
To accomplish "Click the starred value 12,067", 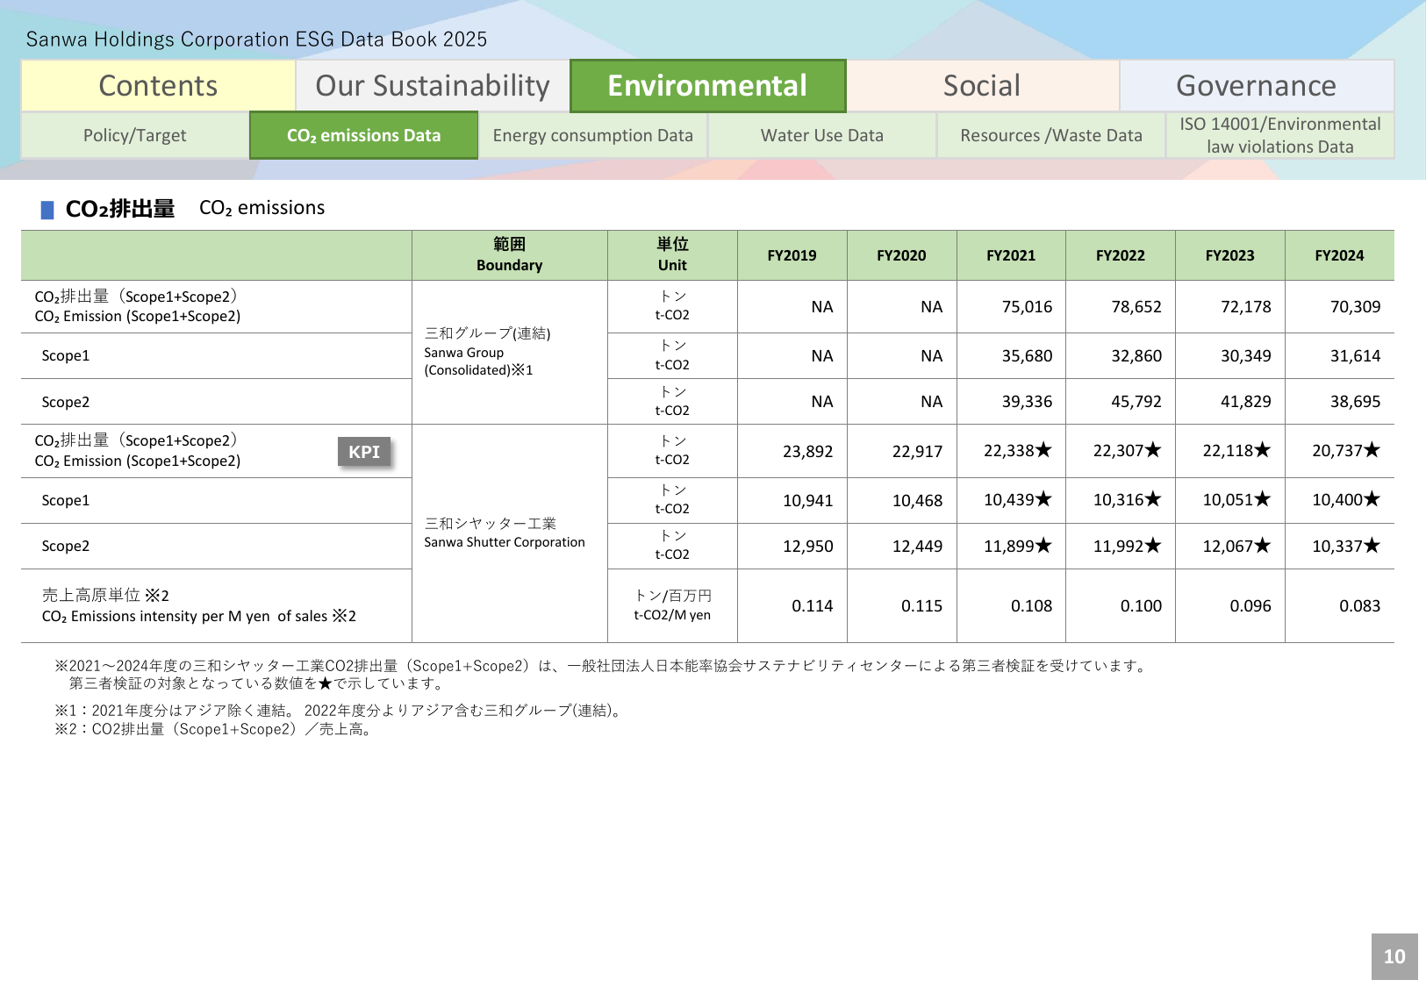I will 1236,547.
